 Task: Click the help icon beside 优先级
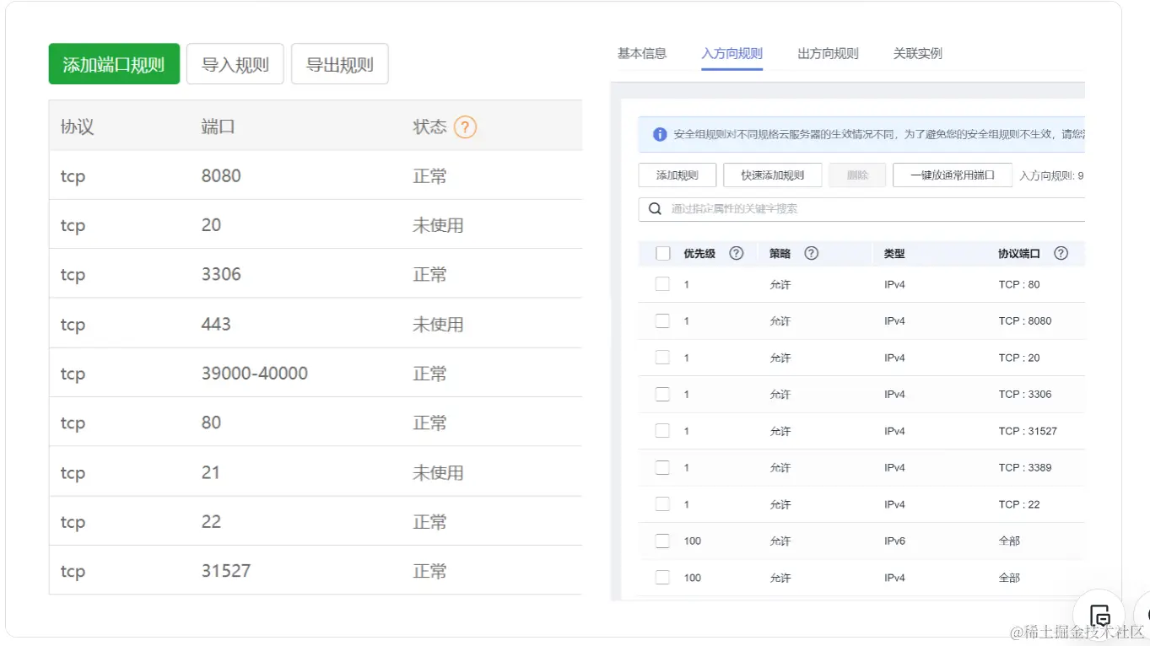click(736, 253)
